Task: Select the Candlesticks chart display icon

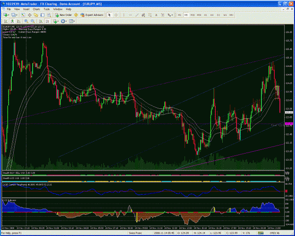Action: pyautogui.click(x=12, y=21)
